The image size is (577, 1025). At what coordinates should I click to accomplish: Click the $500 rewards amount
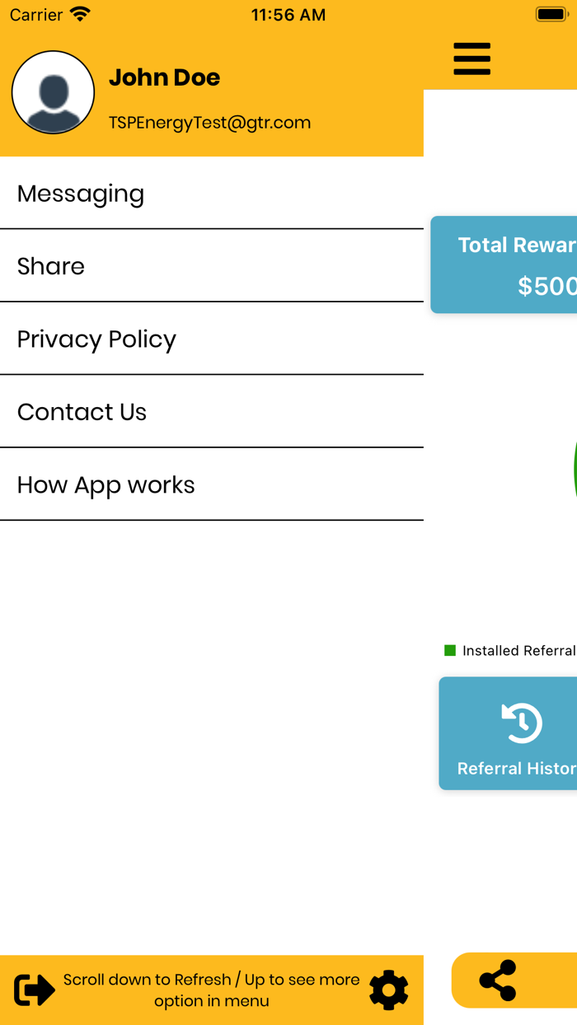point(546,286)
